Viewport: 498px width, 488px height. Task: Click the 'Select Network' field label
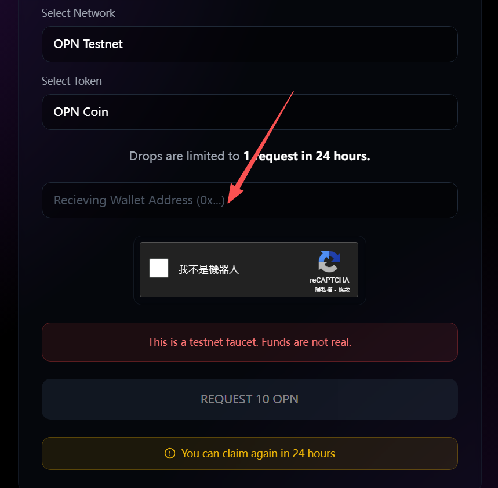coord(78,13)
